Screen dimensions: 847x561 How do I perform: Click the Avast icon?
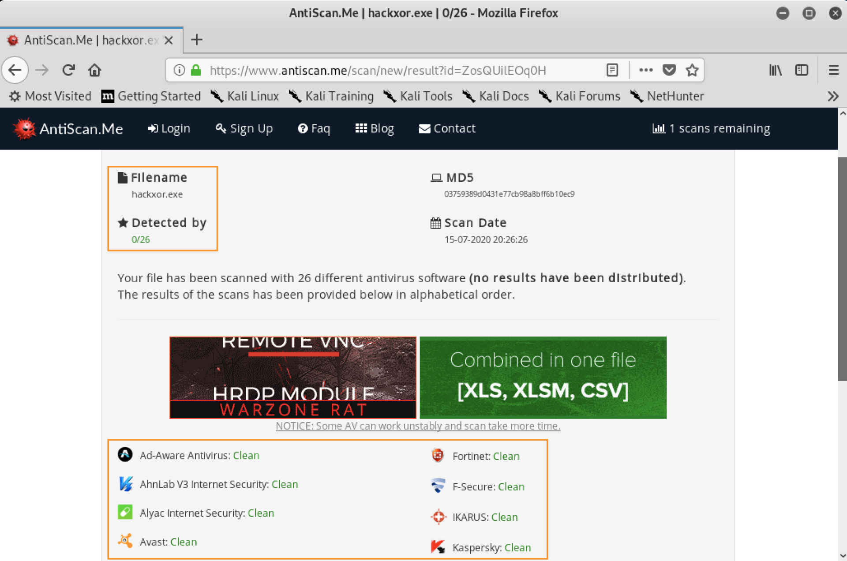(125, 541)
